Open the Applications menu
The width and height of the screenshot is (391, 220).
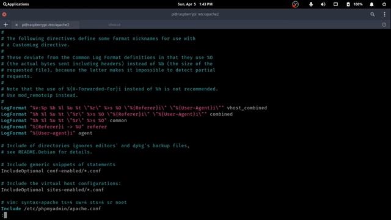[16, 4]
